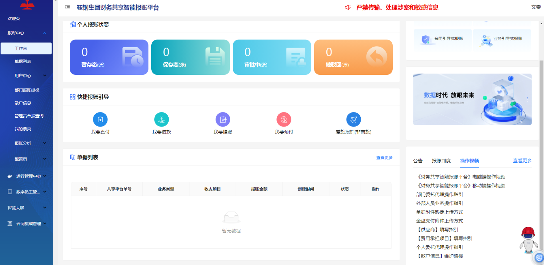
Task: Click the 暂存态 status card
Action: coord(109,57)
